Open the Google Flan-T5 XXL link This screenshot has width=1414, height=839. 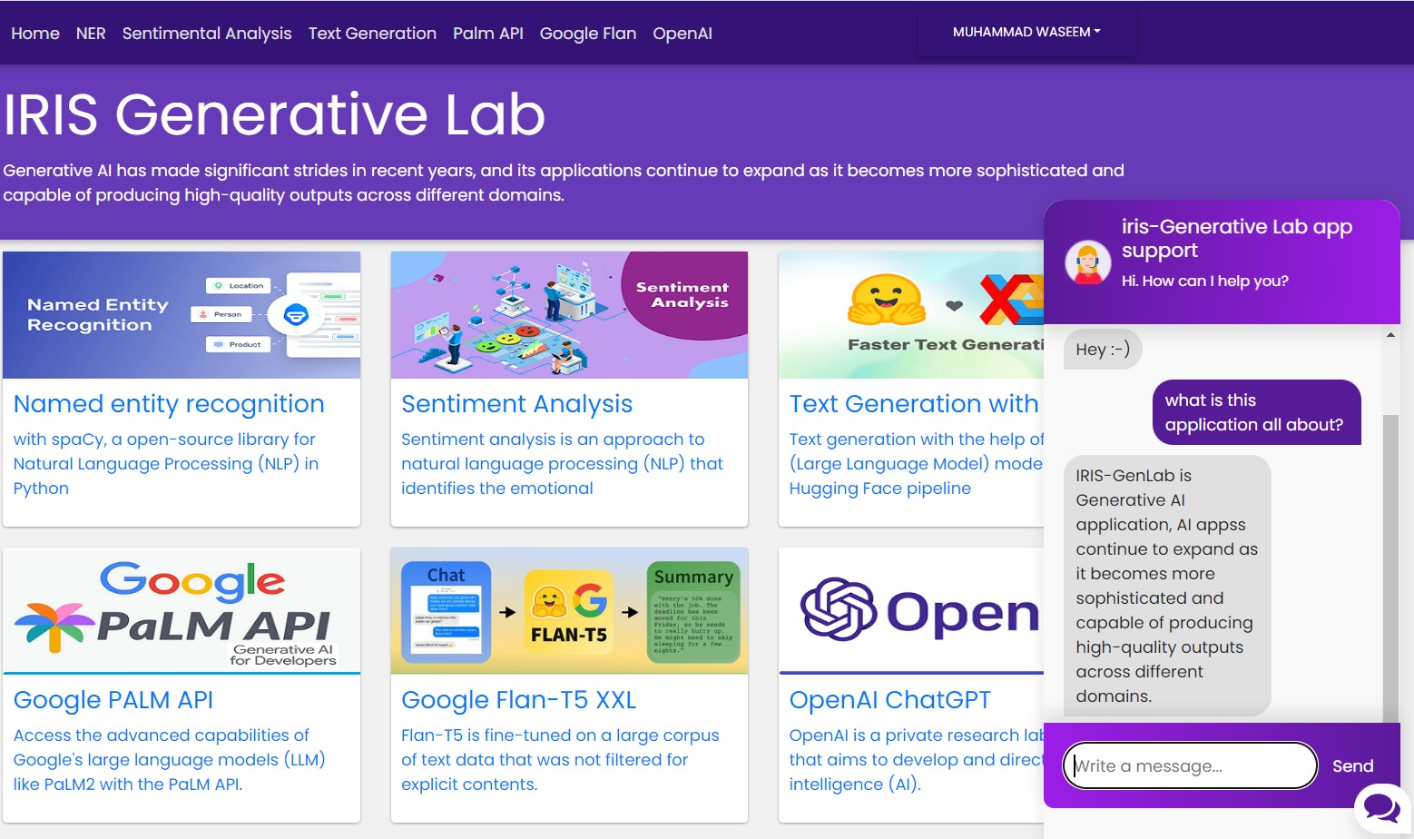point(518,700)
